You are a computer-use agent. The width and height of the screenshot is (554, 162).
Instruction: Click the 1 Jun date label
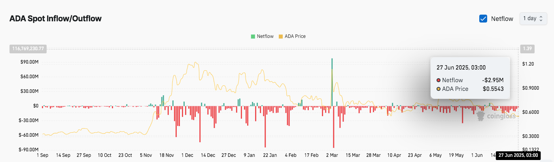pyautogui.click(x=477, y=155)
